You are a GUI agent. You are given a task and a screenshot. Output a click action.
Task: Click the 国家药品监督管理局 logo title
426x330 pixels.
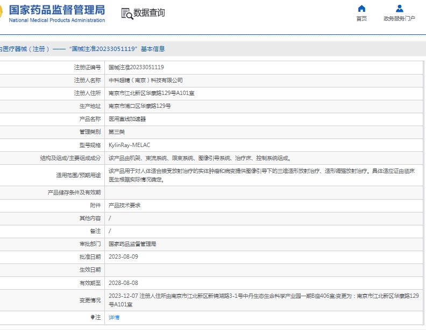pos(57,10)
